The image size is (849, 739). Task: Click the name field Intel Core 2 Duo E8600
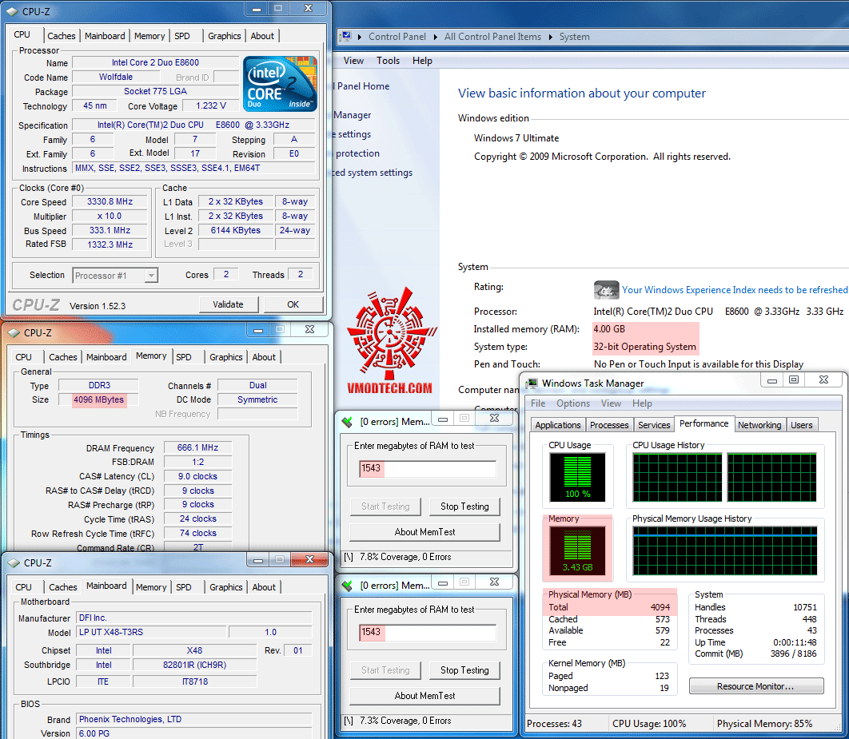coord(155,63)
